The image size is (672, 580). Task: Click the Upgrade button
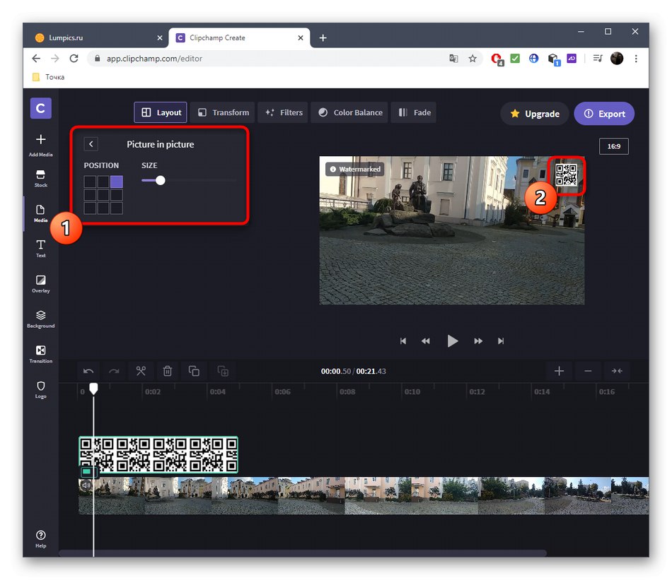[535, 114]
